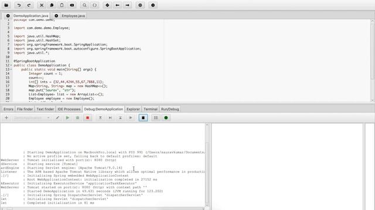This screenshot has height=210, width=375.
Task: Click the resume execution arrow icon
Action: click(130, 118)
